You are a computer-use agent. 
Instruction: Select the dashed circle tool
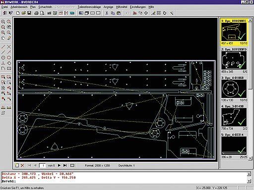tap(9, 57)
